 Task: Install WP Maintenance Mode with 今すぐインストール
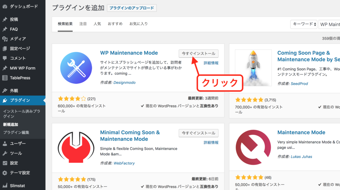coord(198,53)
